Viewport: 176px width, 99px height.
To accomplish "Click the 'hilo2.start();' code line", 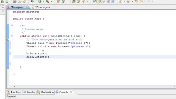I will (x=38, y=57).
